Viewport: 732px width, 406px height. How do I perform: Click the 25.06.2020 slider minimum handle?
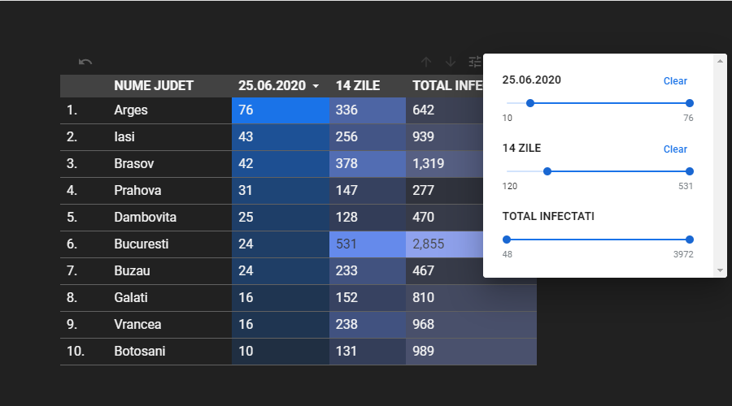click(529, 103)
